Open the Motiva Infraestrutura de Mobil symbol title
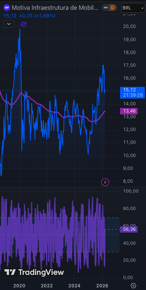This screenshot has height=290, width=146. pyautogui.click(x=55, y=8)
